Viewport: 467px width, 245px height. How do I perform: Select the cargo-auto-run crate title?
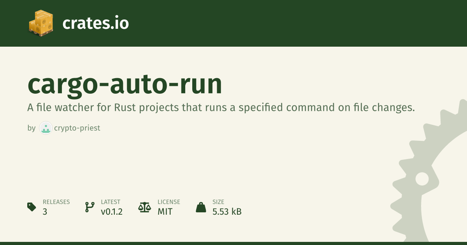tap(125, 84)
